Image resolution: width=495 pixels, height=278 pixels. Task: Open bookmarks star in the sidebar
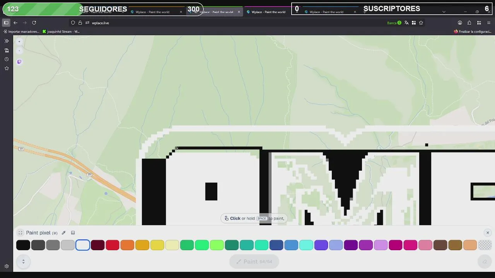(x=7, y=68)
